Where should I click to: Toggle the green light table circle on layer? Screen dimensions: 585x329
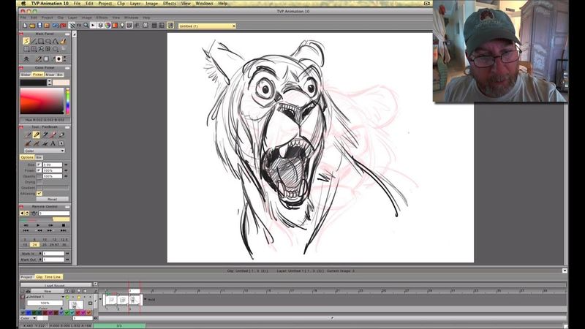tap(67, 297)
